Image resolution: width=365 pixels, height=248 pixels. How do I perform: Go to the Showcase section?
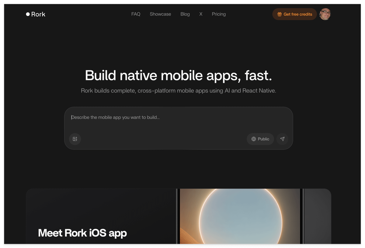coord(160,14)
